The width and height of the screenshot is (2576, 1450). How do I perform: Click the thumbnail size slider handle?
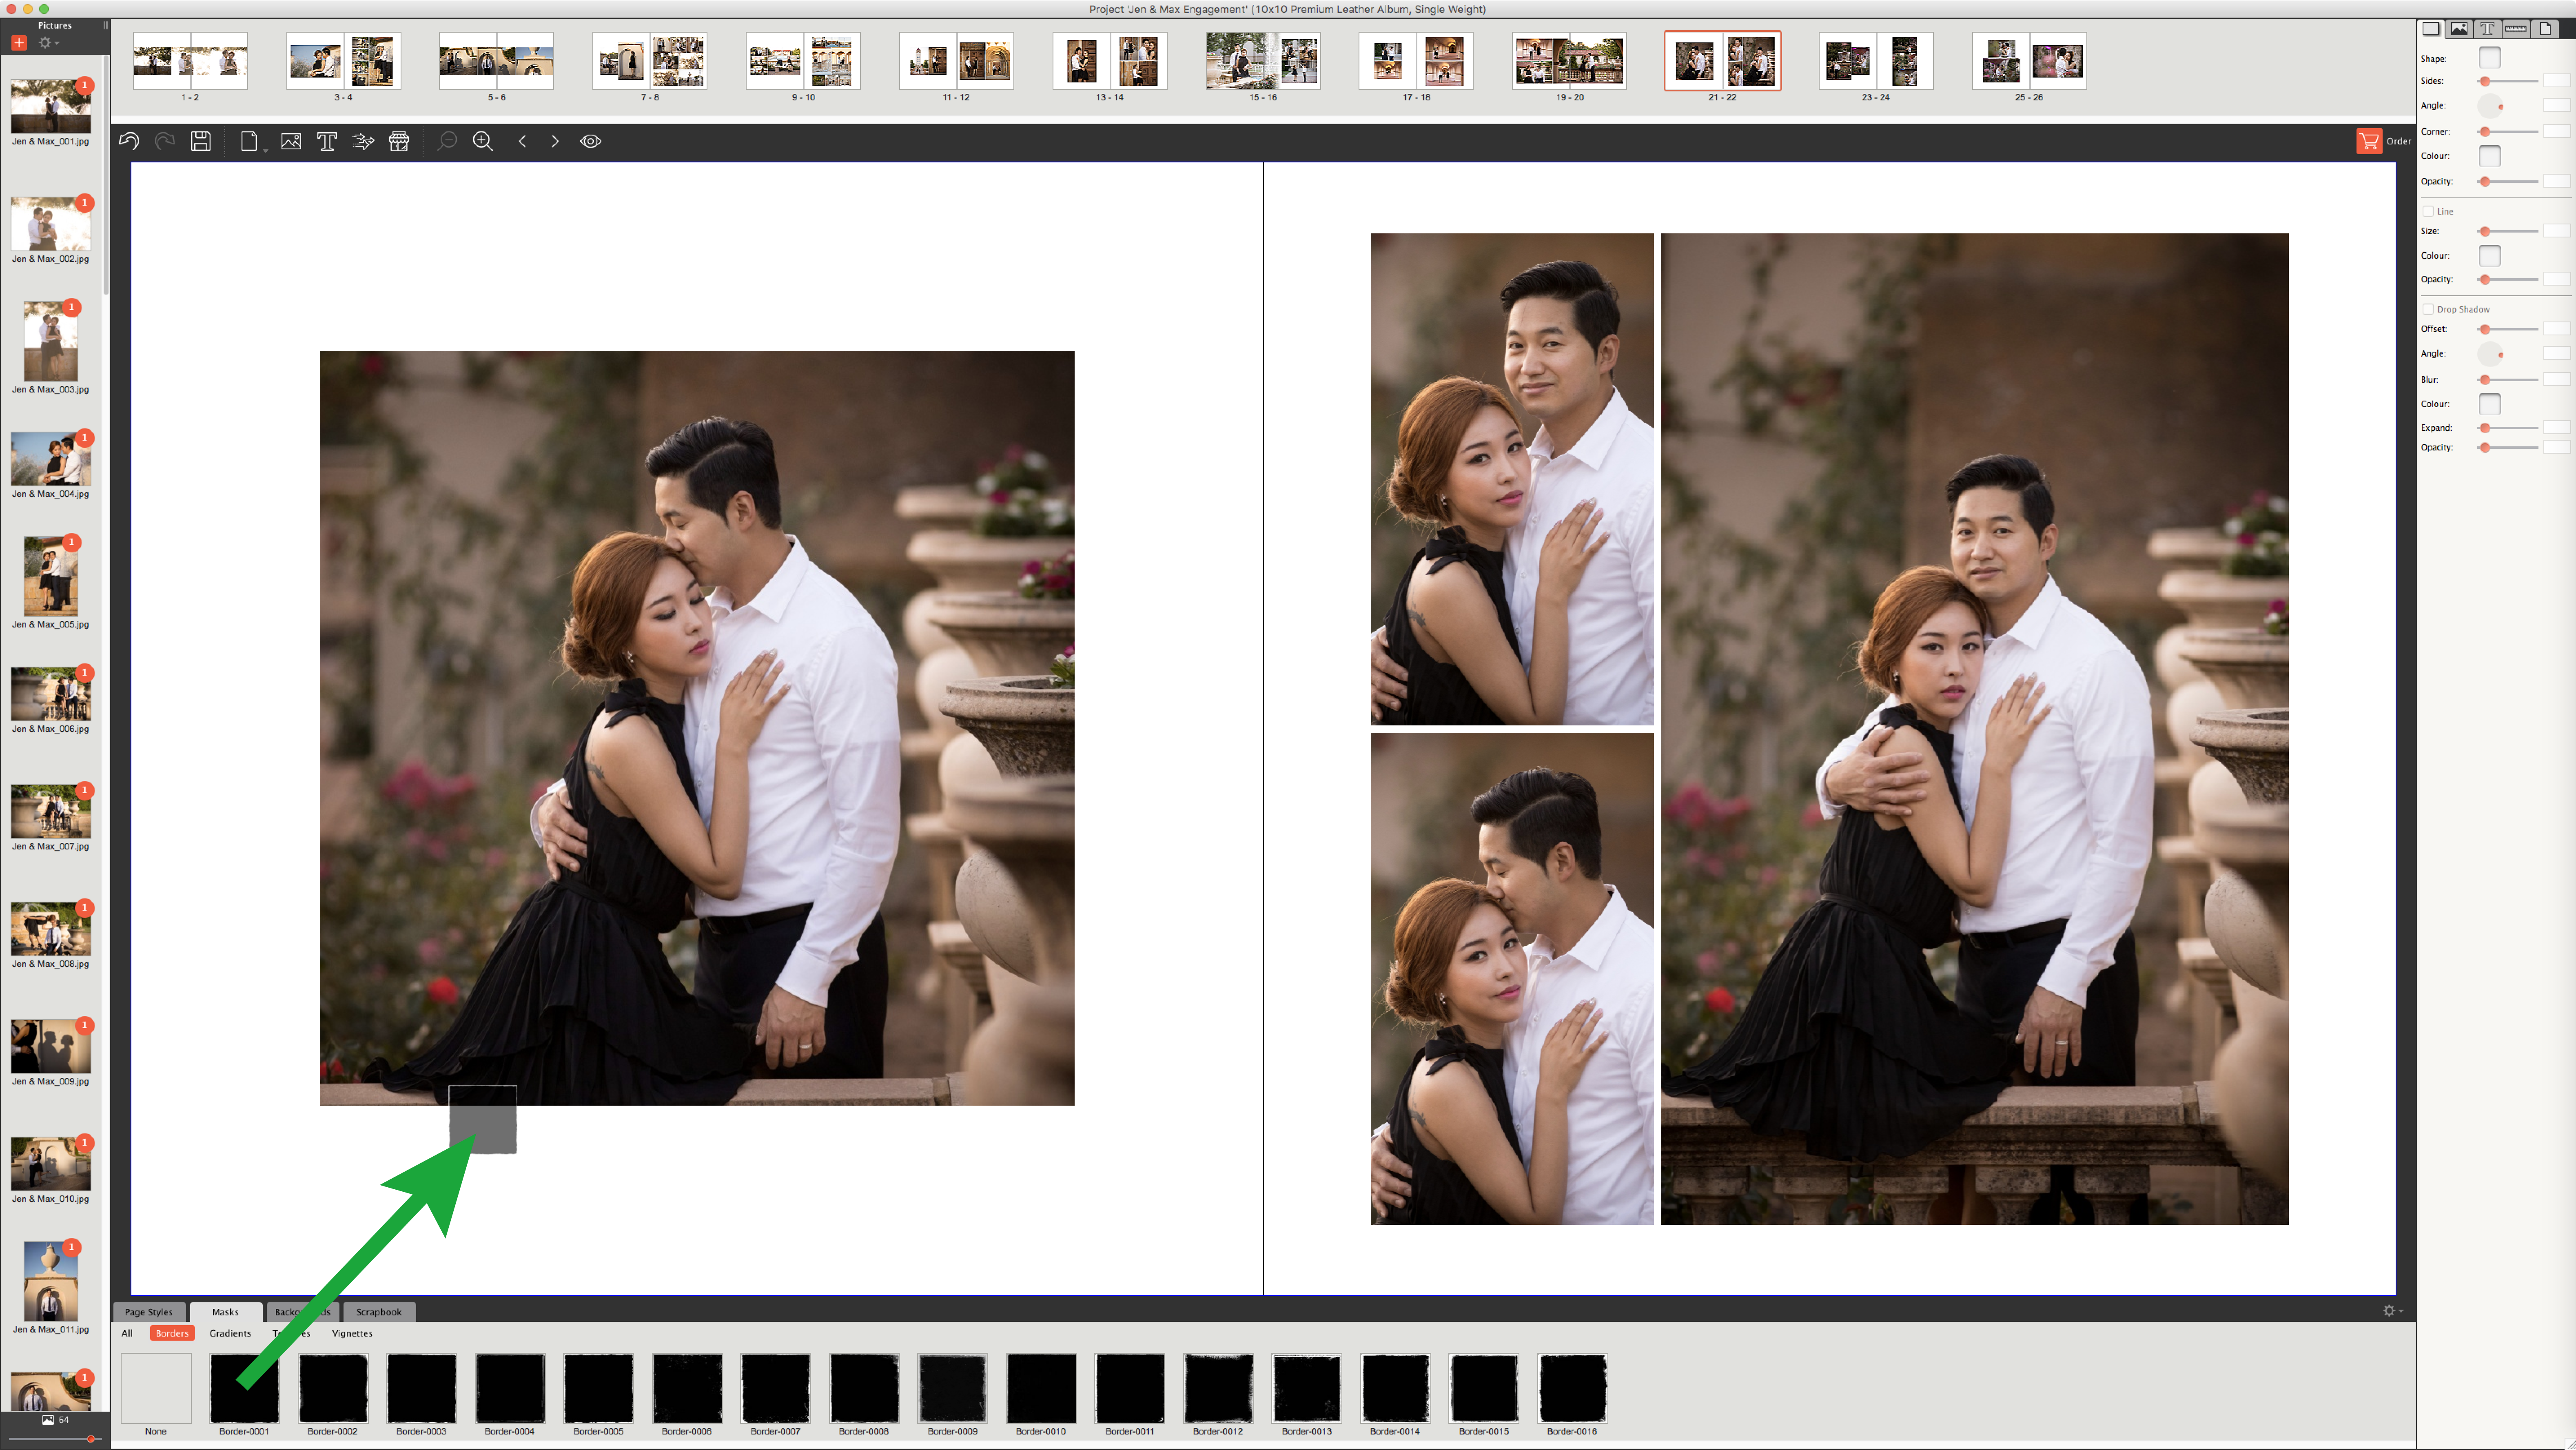[91, 1439]
